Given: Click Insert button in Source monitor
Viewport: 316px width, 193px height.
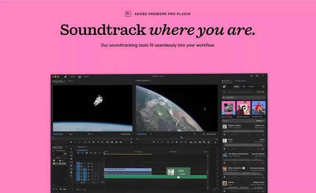Looking at the screenshot, I should 107,142.
